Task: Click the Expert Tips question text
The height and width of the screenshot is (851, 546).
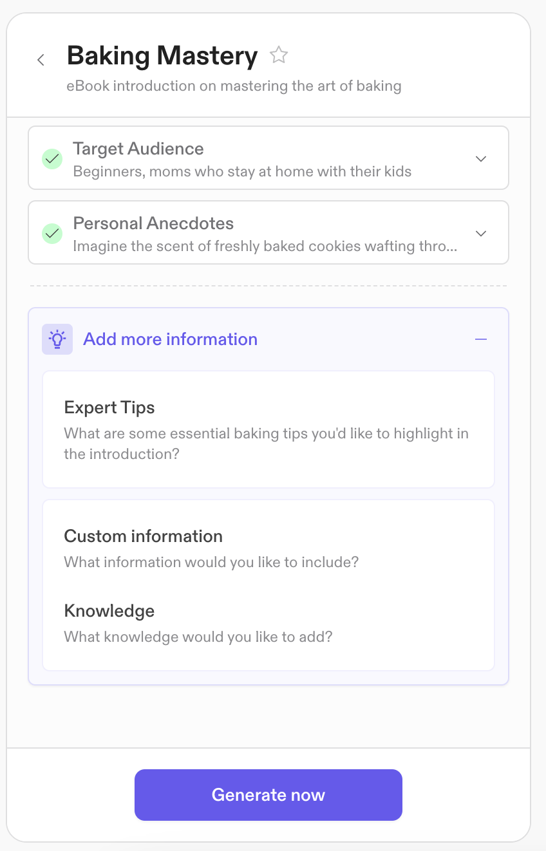Action: 266,444
